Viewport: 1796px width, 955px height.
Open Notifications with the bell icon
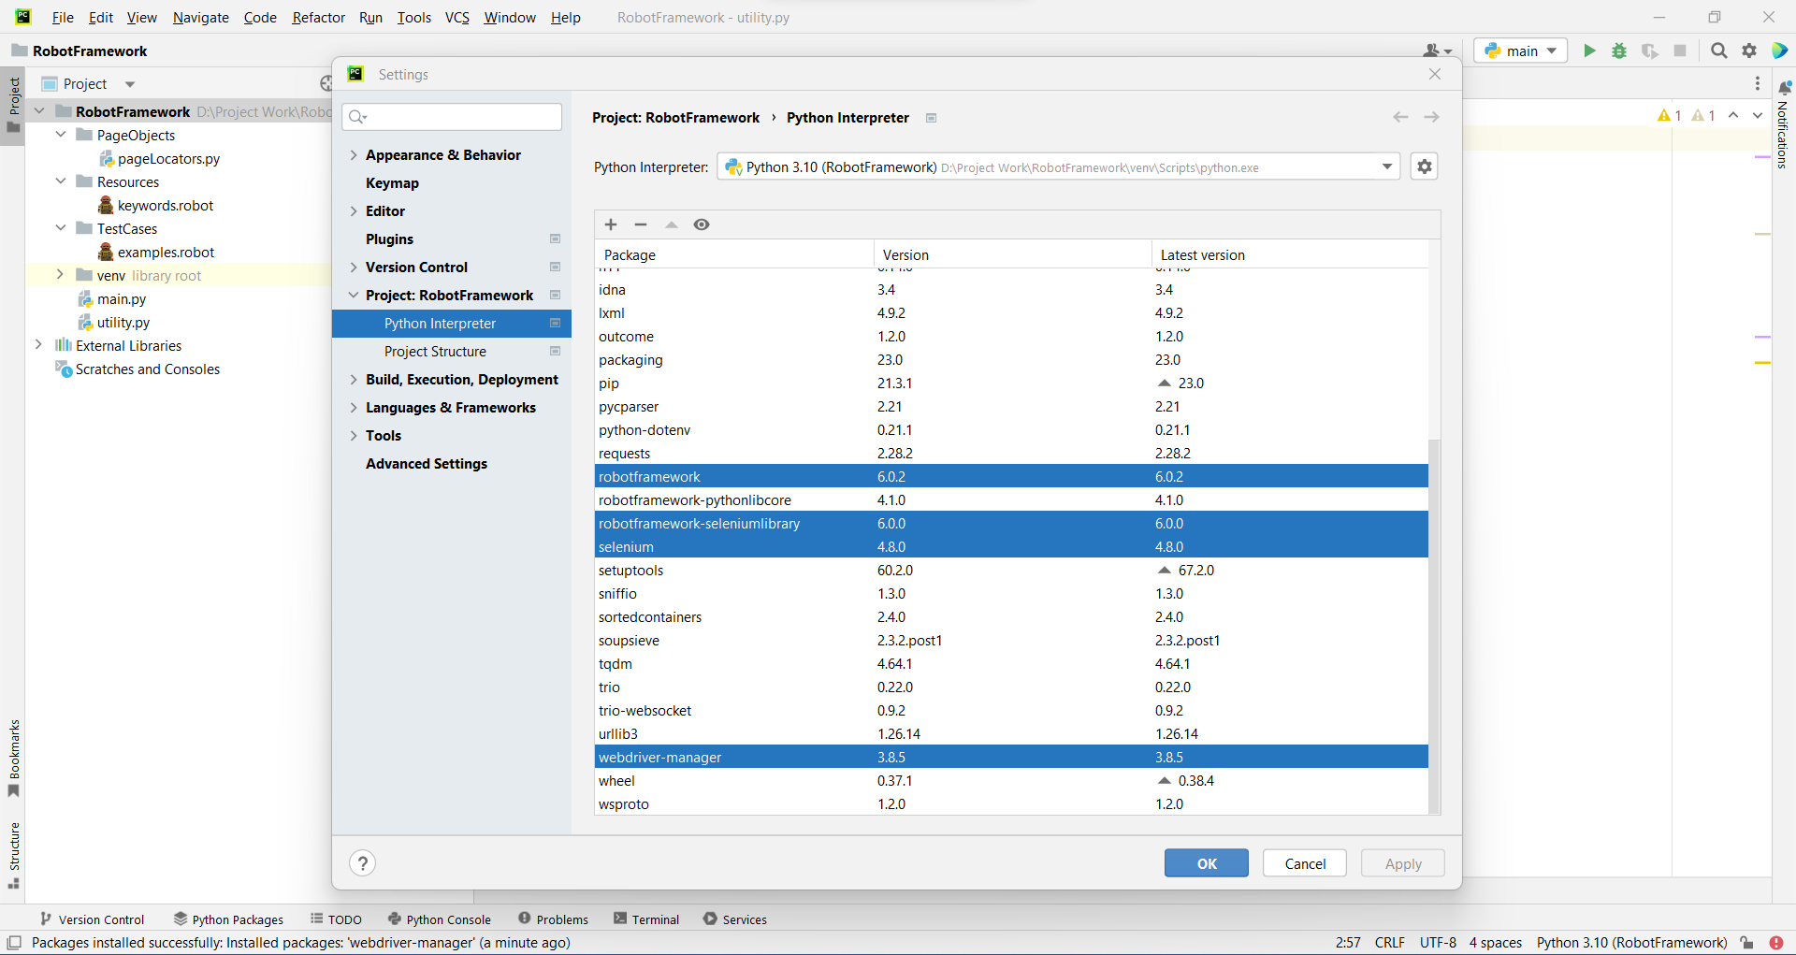1785,86
